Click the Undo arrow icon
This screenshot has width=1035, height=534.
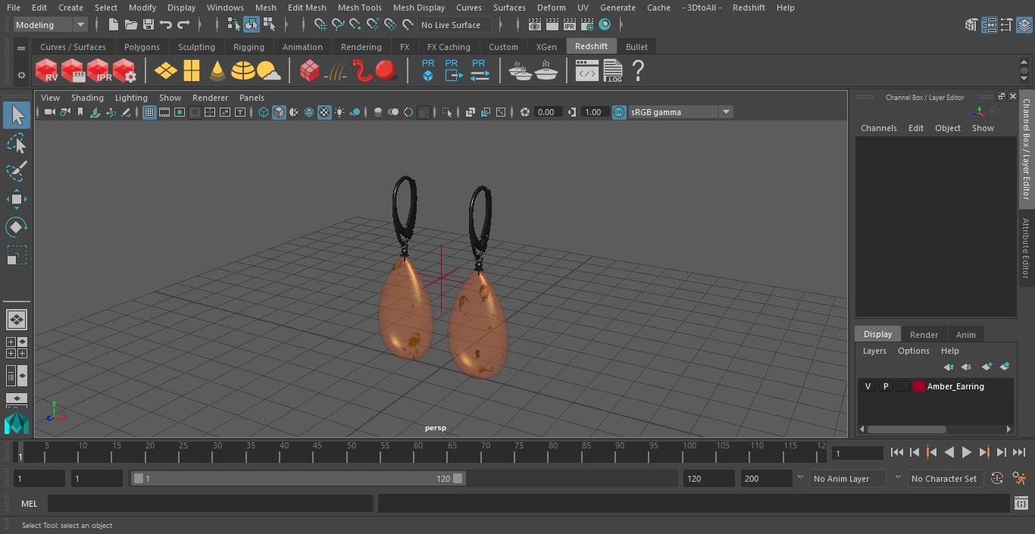coord(166,25)
